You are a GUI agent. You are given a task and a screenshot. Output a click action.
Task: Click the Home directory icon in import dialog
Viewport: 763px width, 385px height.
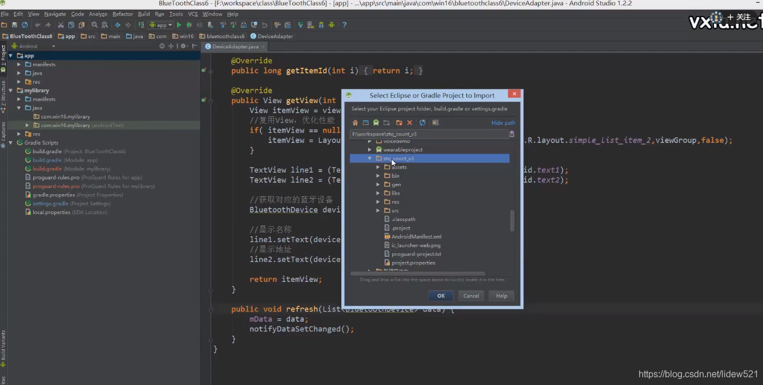355,122
